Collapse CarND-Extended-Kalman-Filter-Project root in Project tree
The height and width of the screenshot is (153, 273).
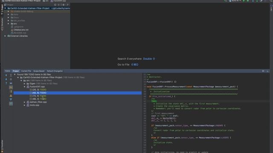pos(5,8)
